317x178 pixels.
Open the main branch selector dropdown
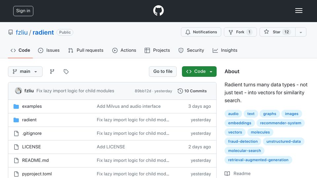[x=25, y=72]
